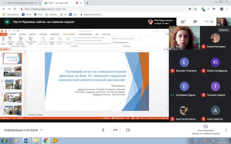Open the Произвольный показ dropdown
Viewport: 231px width, 144px height.
31,41
